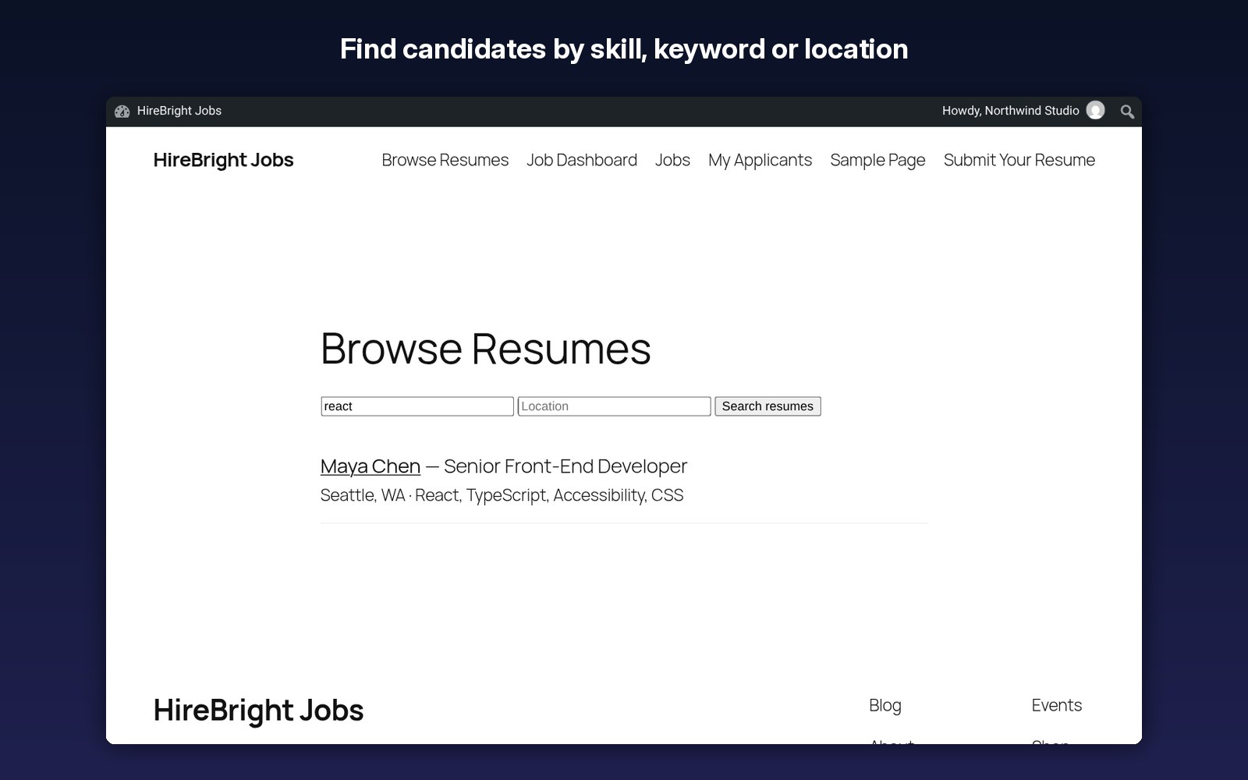This screenshot has width=1248, height=780.
Task: Click the Northwind Studio avatar icon
Action: (1095, 111)
